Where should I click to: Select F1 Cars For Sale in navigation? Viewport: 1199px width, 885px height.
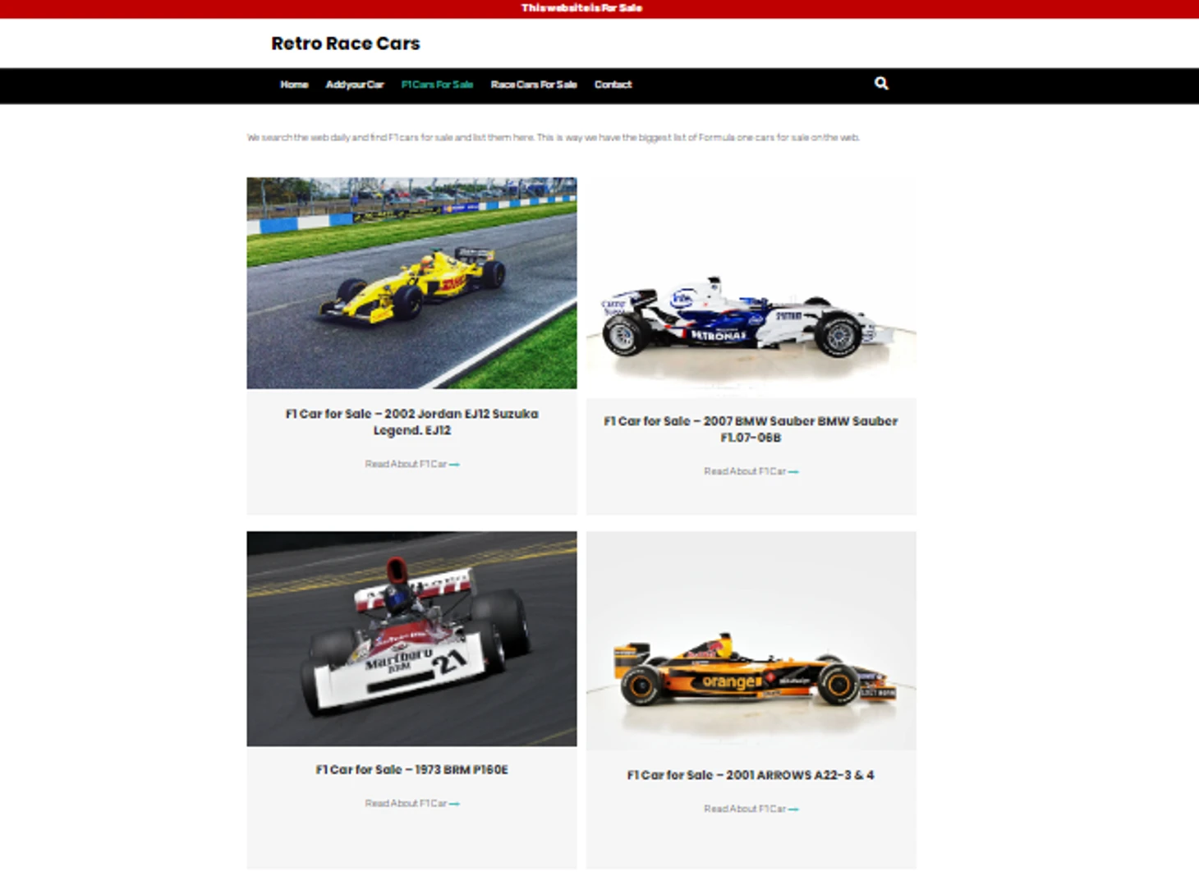(437, 85)
